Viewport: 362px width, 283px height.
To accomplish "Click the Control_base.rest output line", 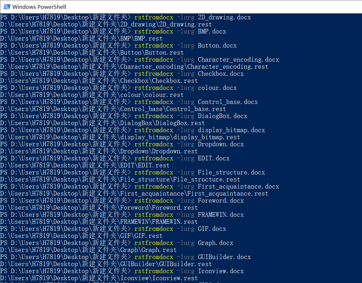I will click(x=113, y=109).
